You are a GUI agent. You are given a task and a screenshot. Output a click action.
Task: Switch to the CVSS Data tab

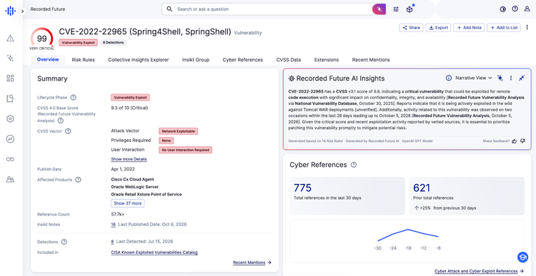[x=289, y=60]
